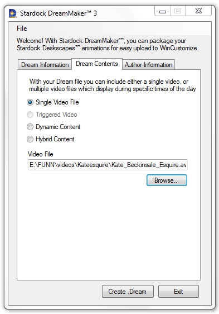This screenshot has width=219, height=314.
Task: Click the grayed-out maximize window button
Action: click(178, 11)
